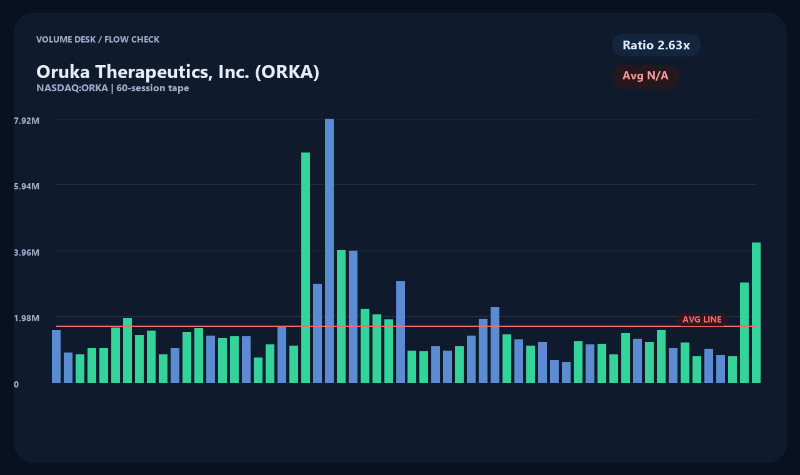Select the AVG LINE label tag
The width and height of the screenshot is (800, 475).
tap(702, 319)
